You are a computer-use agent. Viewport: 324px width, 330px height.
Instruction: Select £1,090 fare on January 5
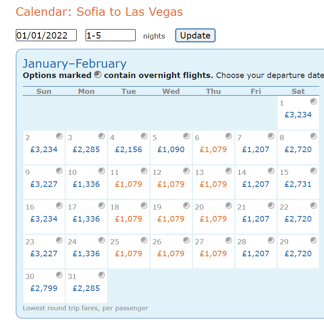(x=171, y=150)
